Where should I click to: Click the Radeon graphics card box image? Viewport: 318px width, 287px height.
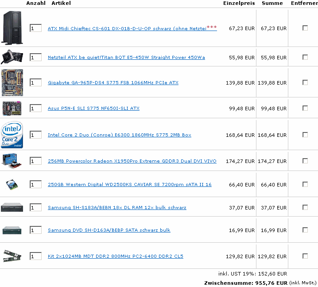12,161
